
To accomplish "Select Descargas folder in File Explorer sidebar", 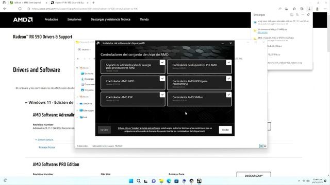I will pos(88,79).
